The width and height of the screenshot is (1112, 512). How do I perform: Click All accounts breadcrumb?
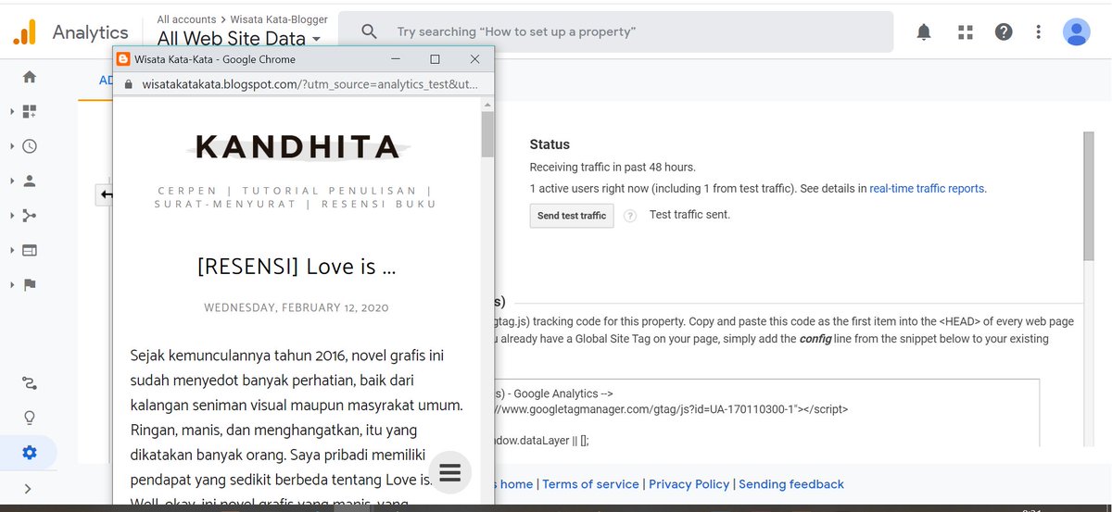click(x=186, y=19)
